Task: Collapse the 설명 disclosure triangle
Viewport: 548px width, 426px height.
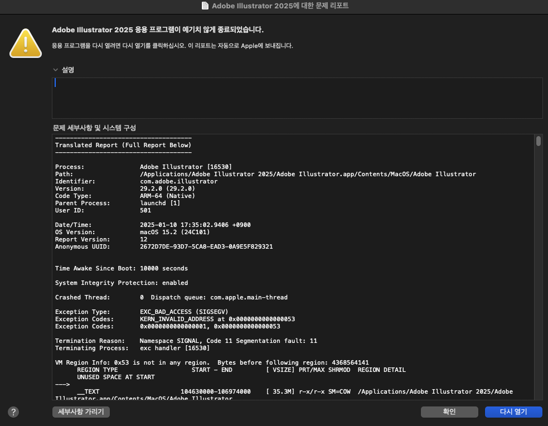Action: click(x=55, y=70)
